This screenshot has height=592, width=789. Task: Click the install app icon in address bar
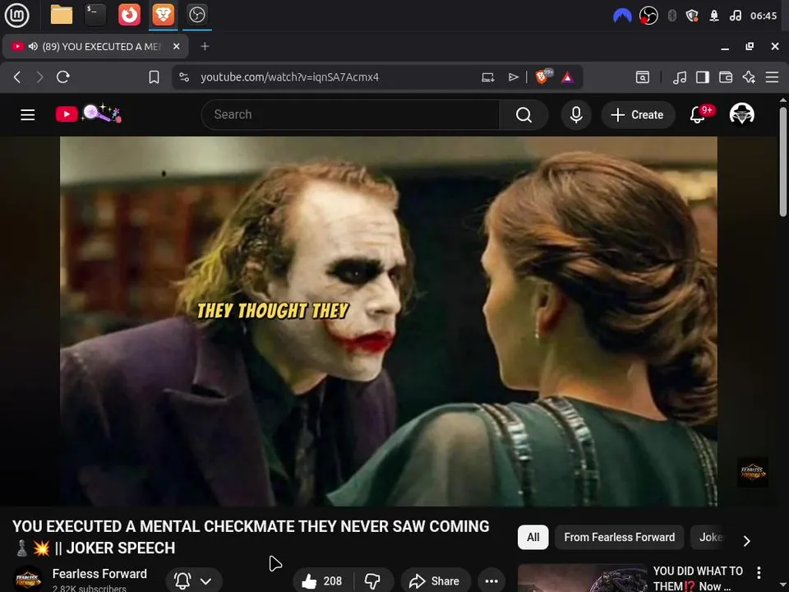[x=487, y=77]
